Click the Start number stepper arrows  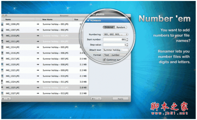(x=127, y=39)
